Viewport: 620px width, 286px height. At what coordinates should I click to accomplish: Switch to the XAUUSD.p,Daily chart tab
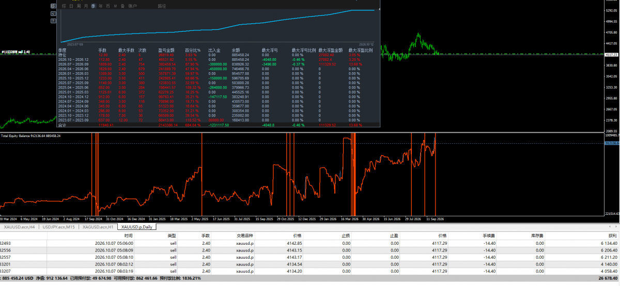pyautogui.click(x=137, y=227)
